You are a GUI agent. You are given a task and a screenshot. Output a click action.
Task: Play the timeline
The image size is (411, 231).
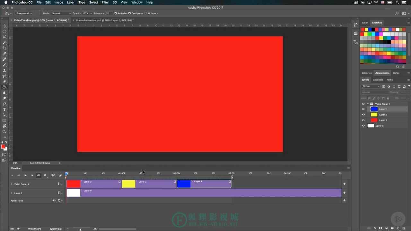pos(25,175)
